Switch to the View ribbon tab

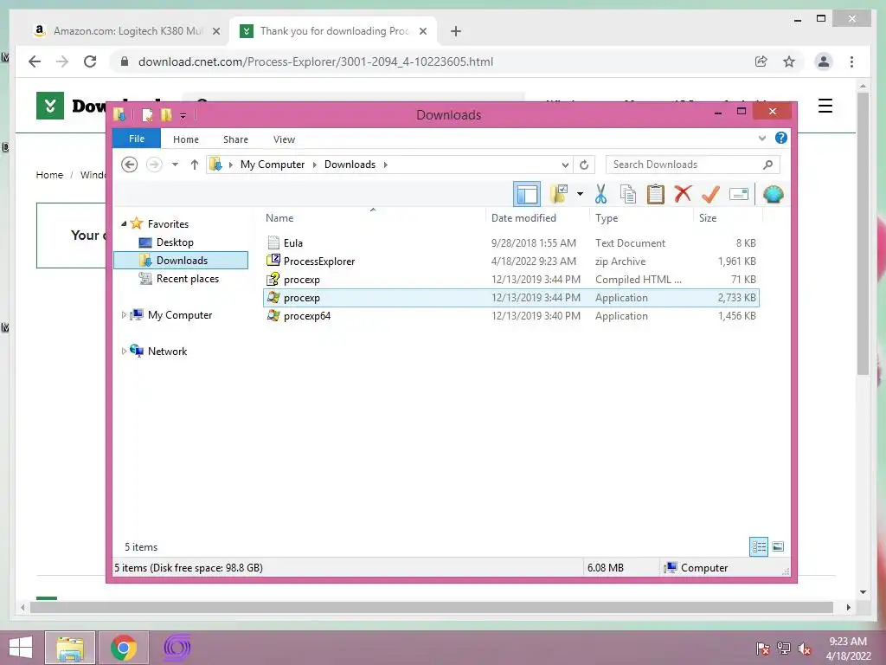[x=284, y=139]
